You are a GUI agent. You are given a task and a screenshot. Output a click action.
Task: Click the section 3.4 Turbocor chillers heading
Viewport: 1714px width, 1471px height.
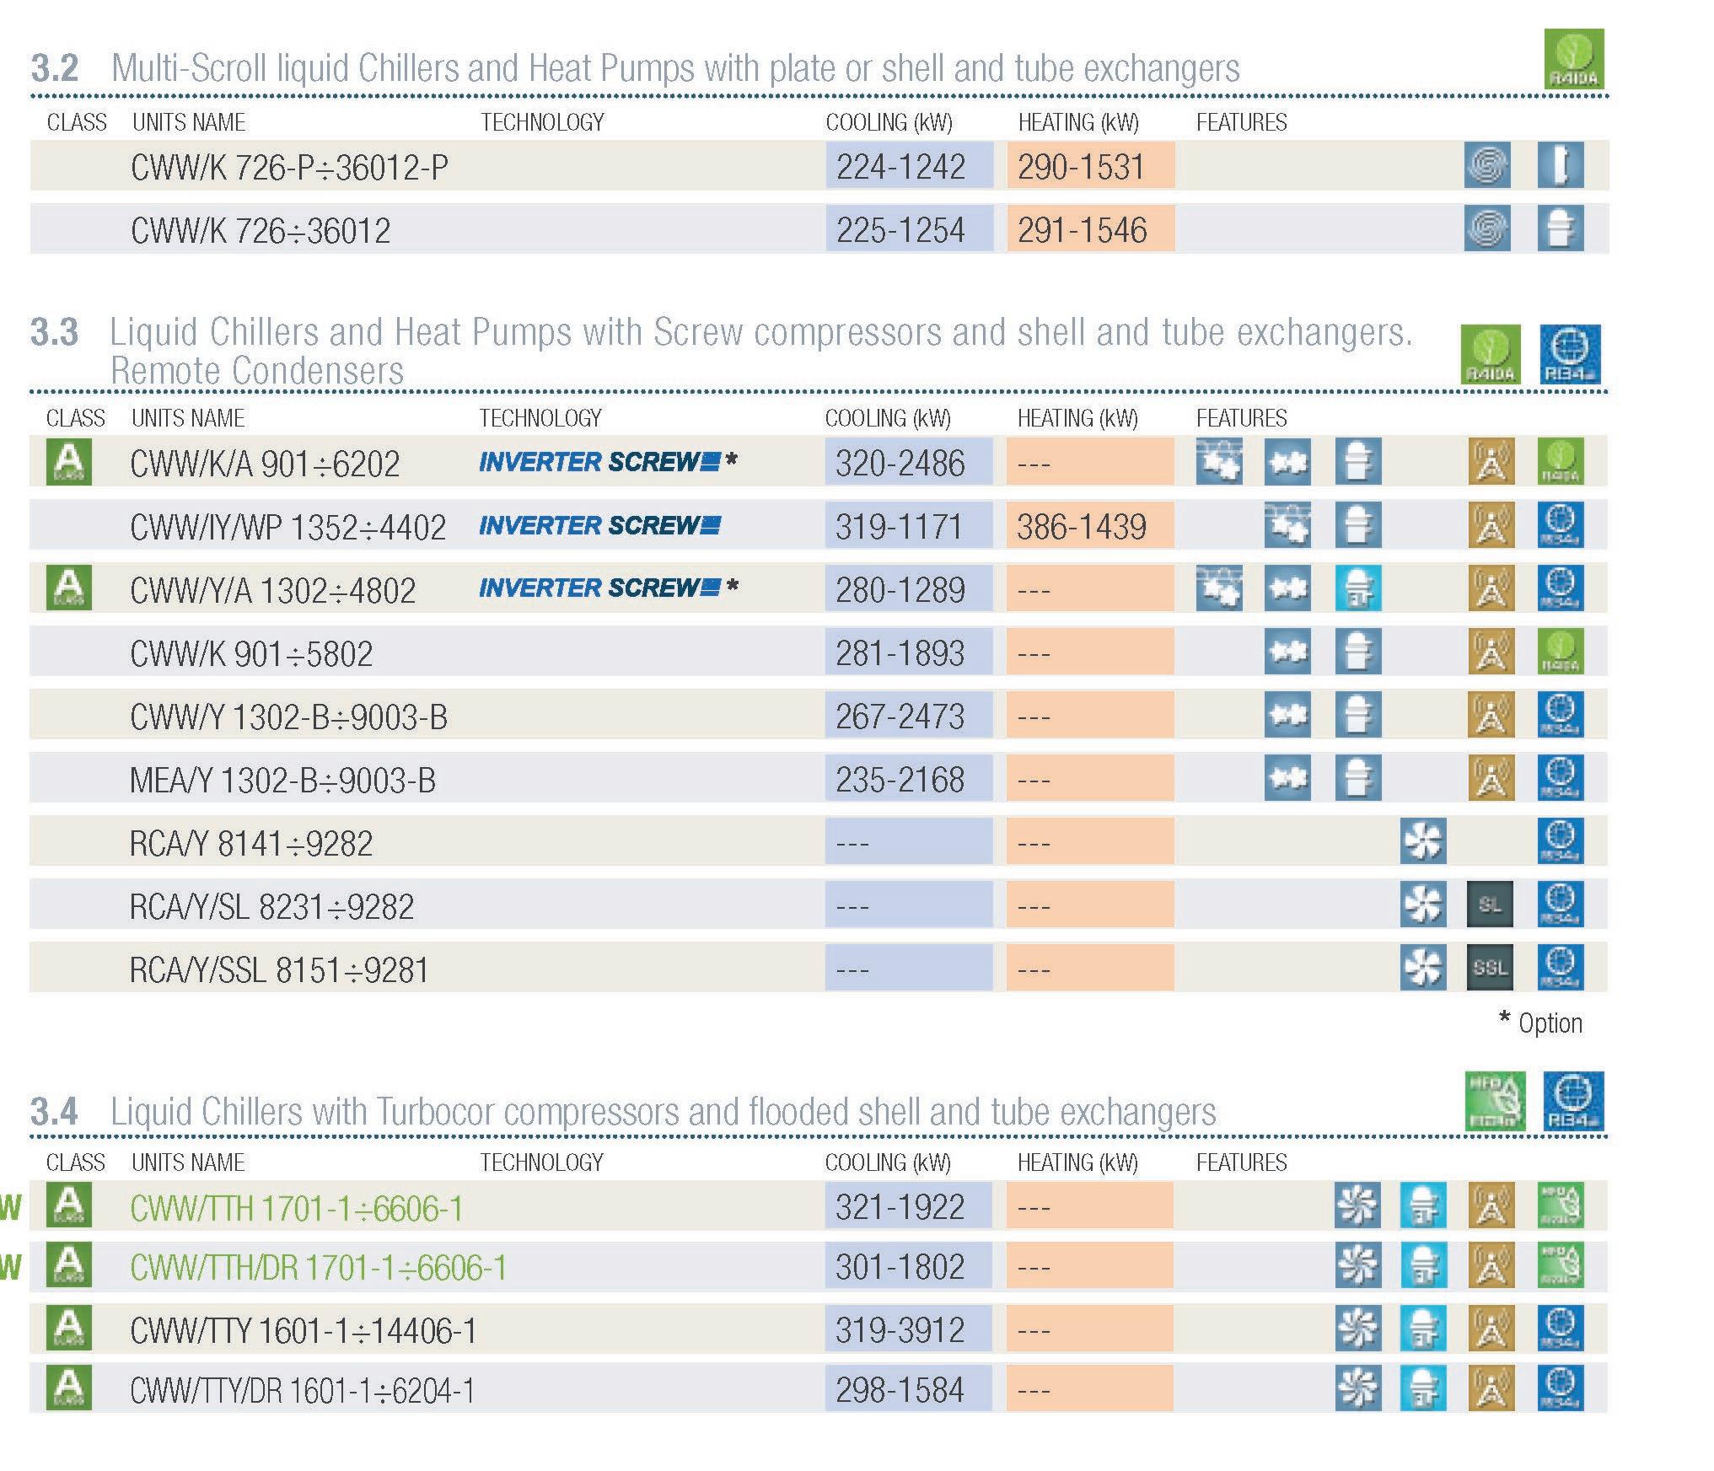tap(623, 1112)
